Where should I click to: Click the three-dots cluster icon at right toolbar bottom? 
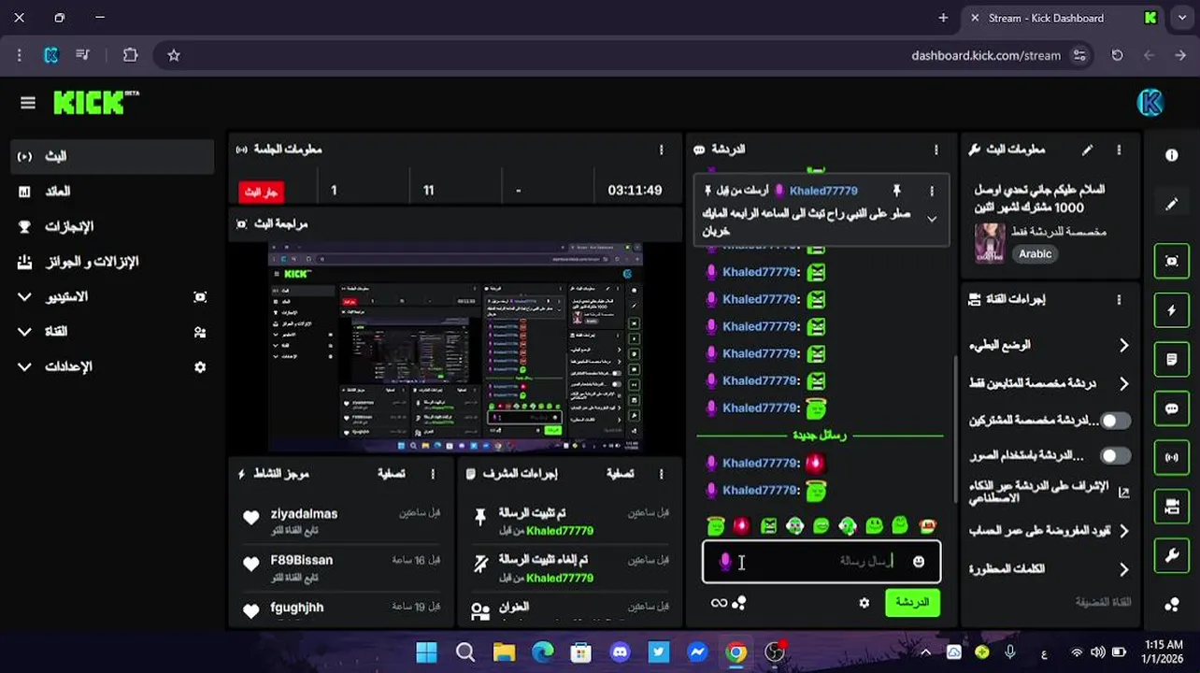pos(1171,605)
